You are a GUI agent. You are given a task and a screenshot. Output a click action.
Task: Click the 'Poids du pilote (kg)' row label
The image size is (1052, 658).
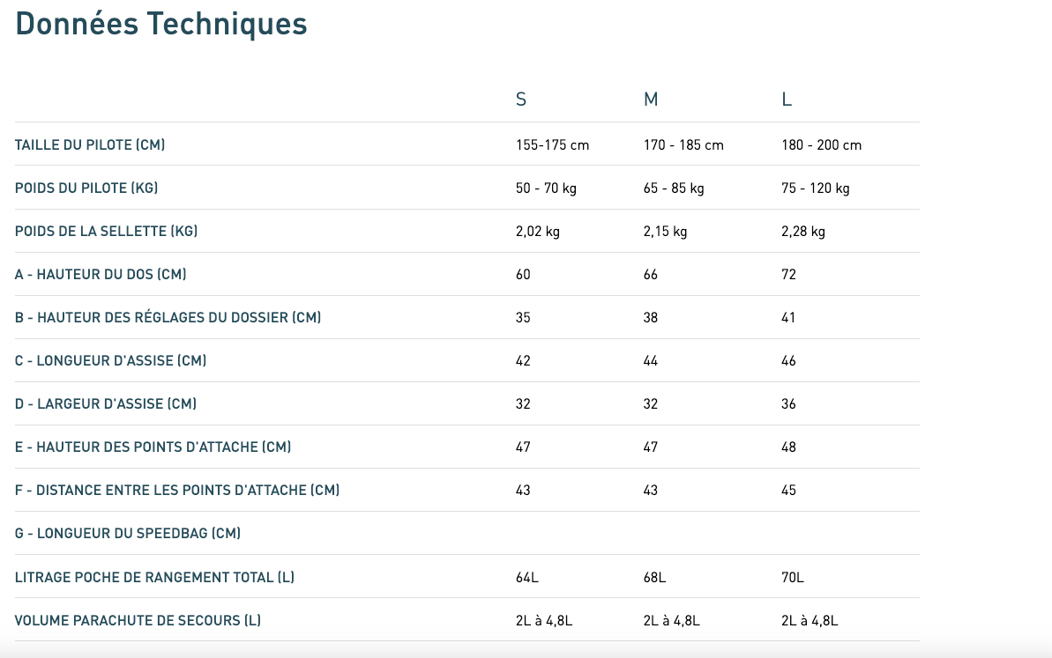click(x=86, y=188)
